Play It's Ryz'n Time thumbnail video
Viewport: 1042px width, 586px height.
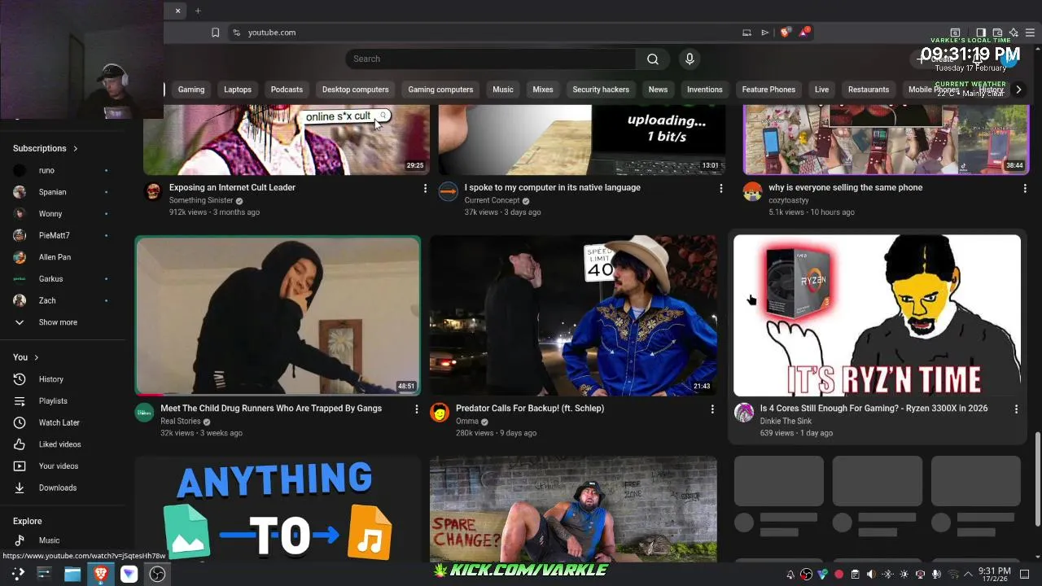coord(878,316)
